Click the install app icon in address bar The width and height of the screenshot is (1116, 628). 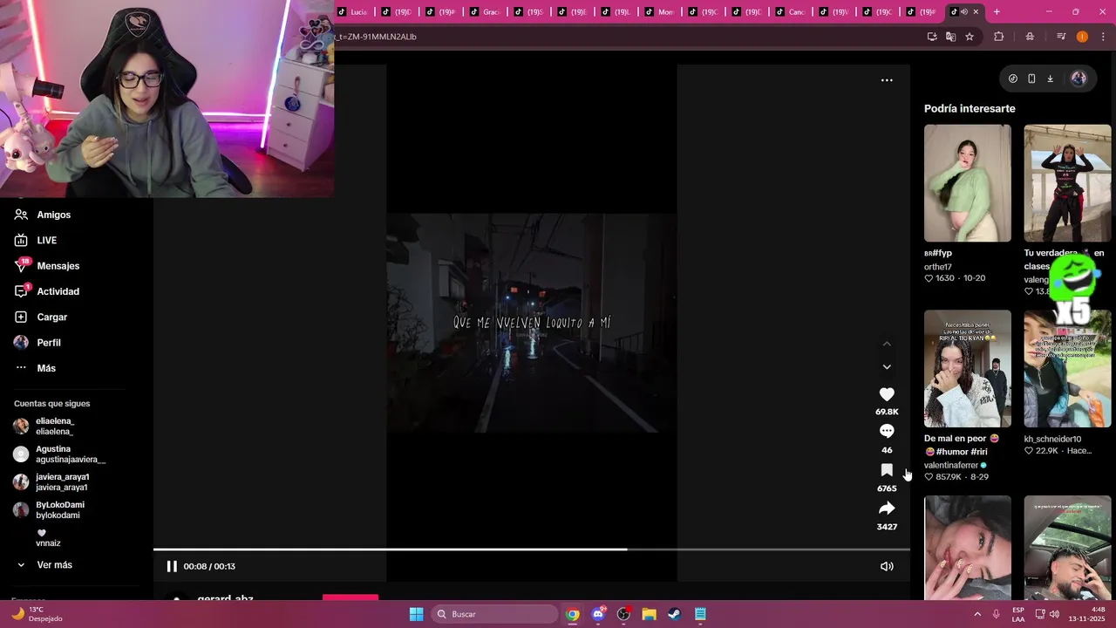point(932,37)
